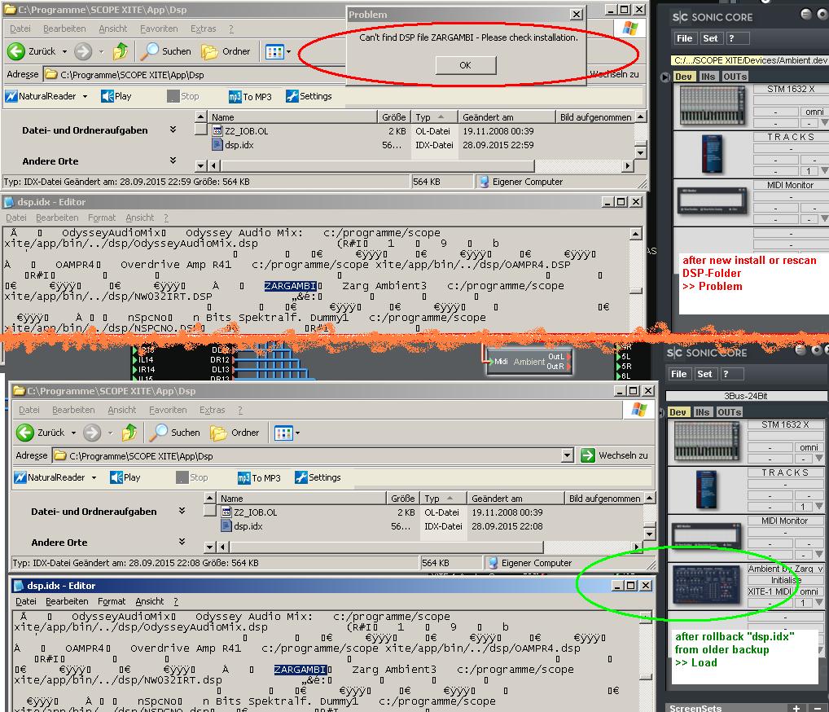
Task: Sort by Name column in lower Explorer
Action: tap(301, 499)
